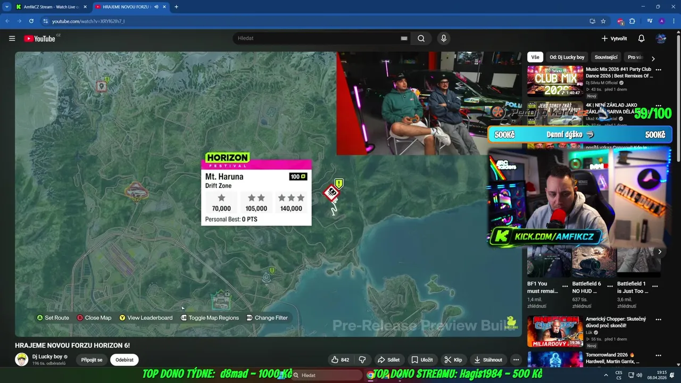This screenshot has width=681, height=383.
Task: Open the YouTube hamburger guide menu
Action: [x=12, y=38]
